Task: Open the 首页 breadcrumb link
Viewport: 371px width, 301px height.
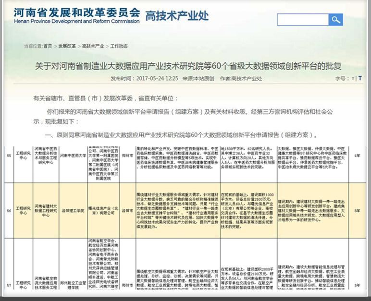Action: (x=48, y=46)
